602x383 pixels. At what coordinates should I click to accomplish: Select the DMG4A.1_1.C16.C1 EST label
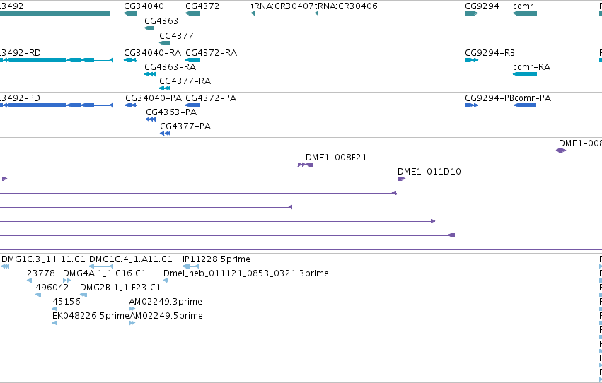(105, 273)
